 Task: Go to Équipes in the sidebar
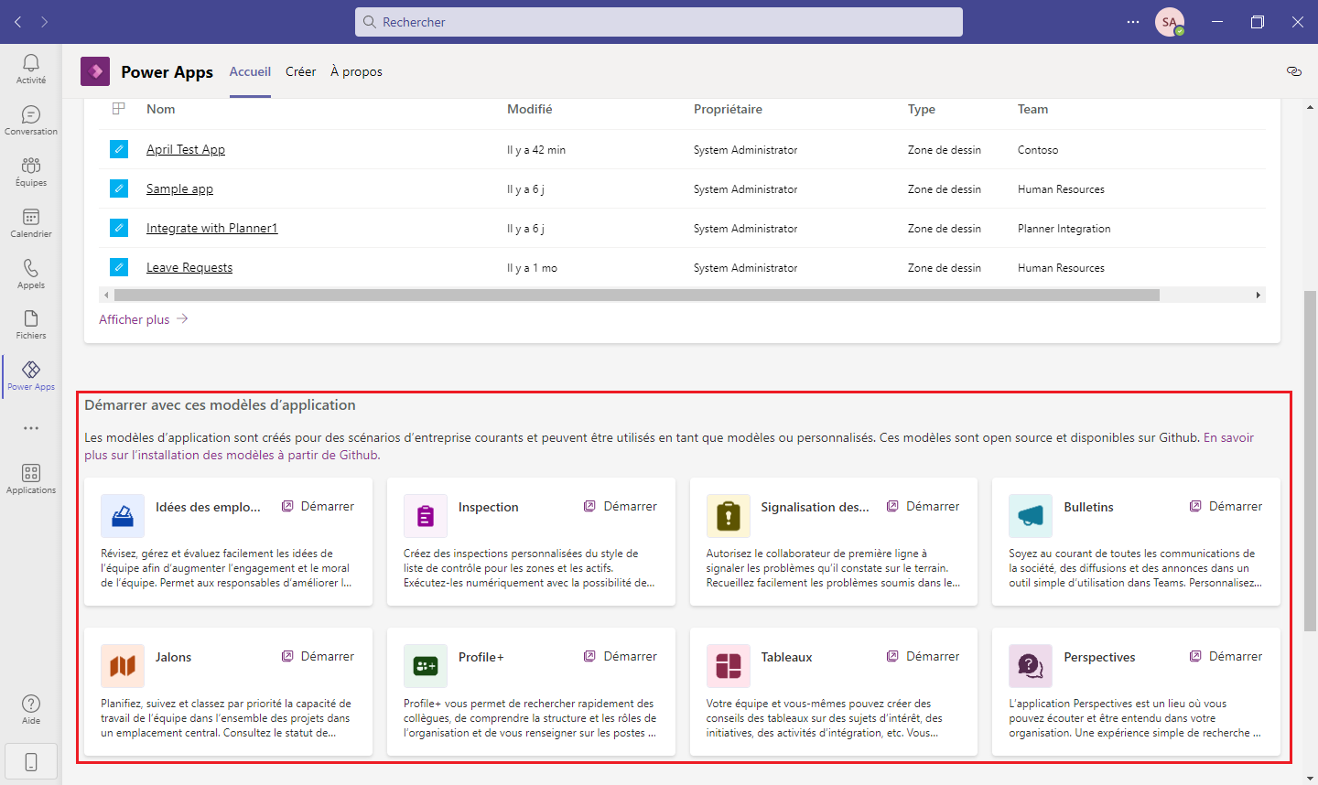coord(31,171)
